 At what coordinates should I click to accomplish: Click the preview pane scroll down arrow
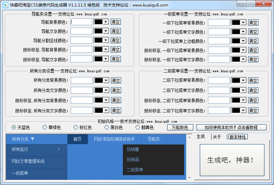[189, 178]
